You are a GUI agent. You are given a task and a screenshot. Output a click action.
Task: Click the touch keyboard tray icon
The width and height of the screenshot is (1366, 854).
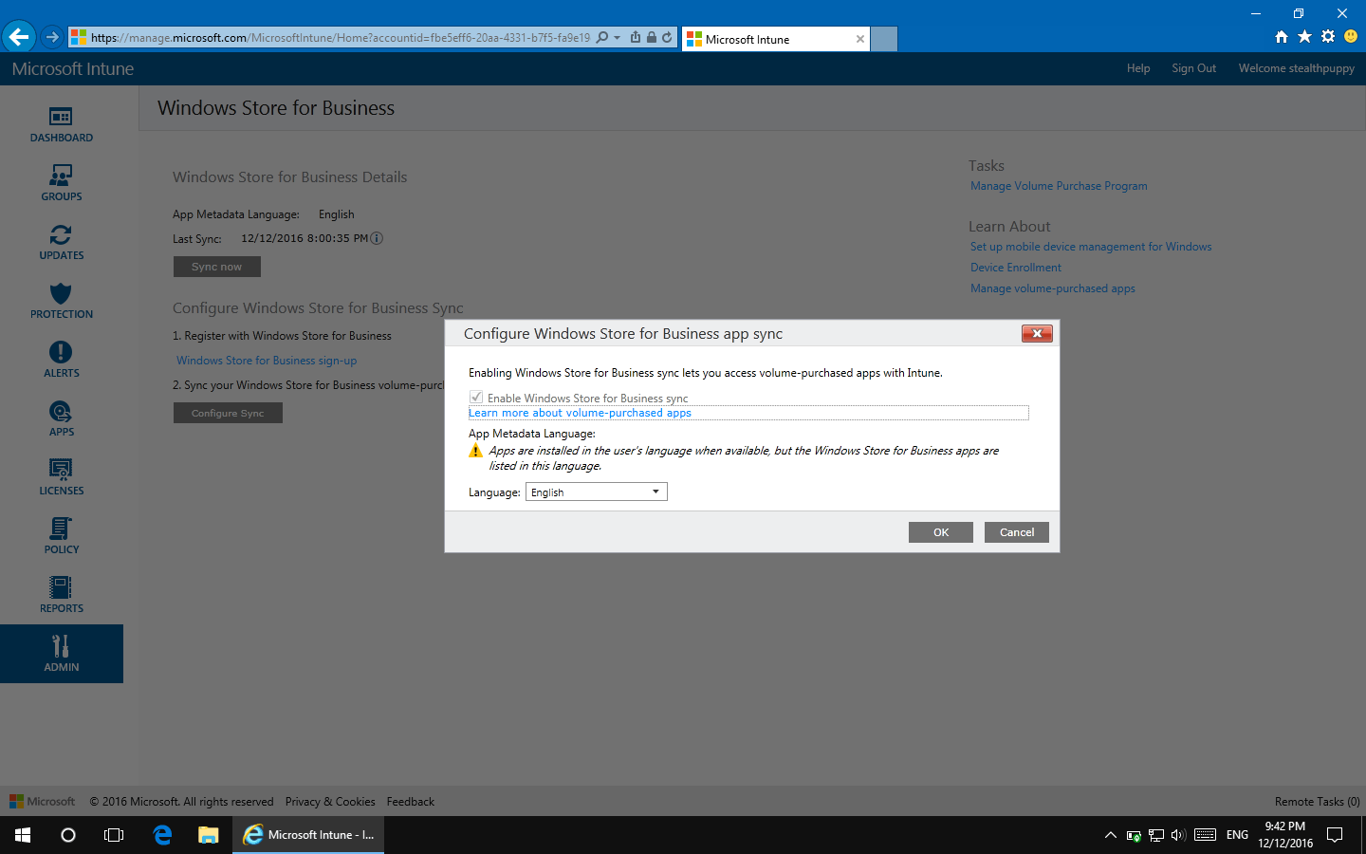1206,835
